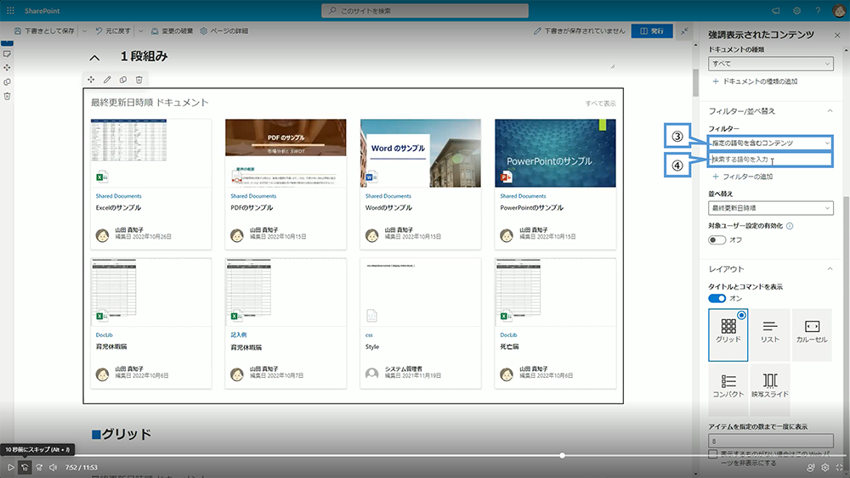850x478 pixels.
Task: Click 元に戻す in command bar
Action: pos(113,31)
